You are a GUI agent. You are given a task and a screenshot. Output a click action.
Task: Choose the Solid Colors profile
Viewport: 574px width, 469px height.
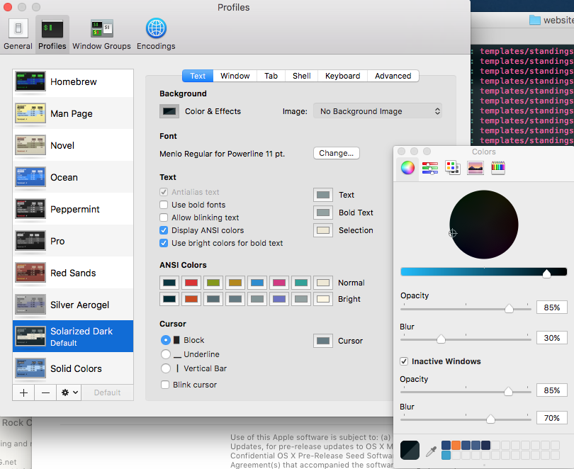point(73,368)
